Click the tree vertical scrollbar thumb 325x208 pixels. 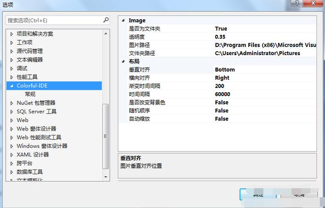(x=106, y=136)
